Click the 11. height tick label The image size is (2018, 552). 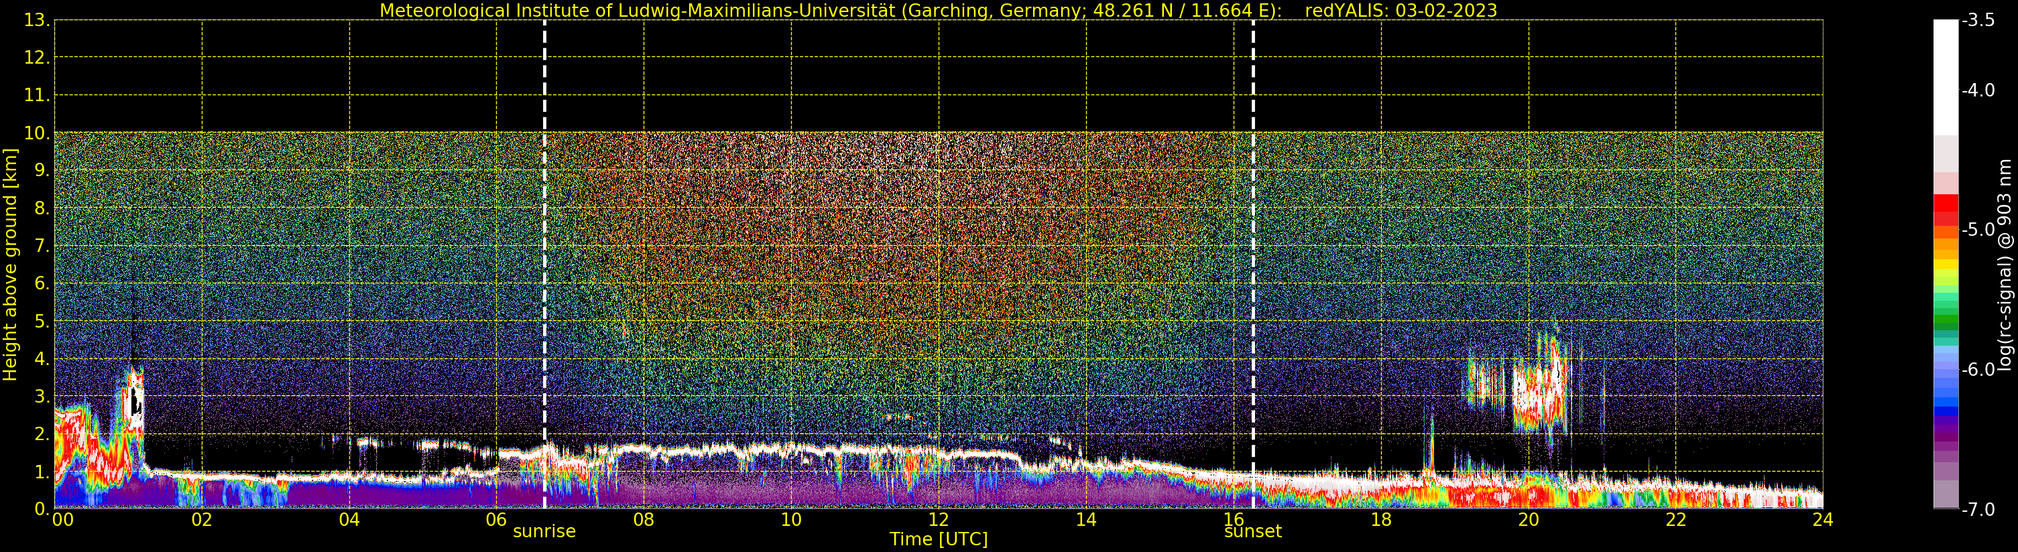(37, 96)
